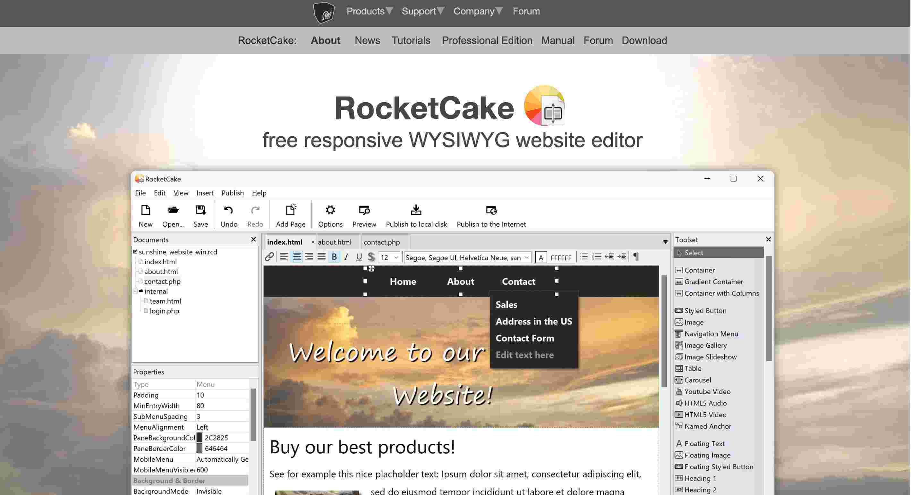The width and height of the screenshot is (911, 495).
Task: Click the Save toolbar icon
Action: (x=200, y=210)
